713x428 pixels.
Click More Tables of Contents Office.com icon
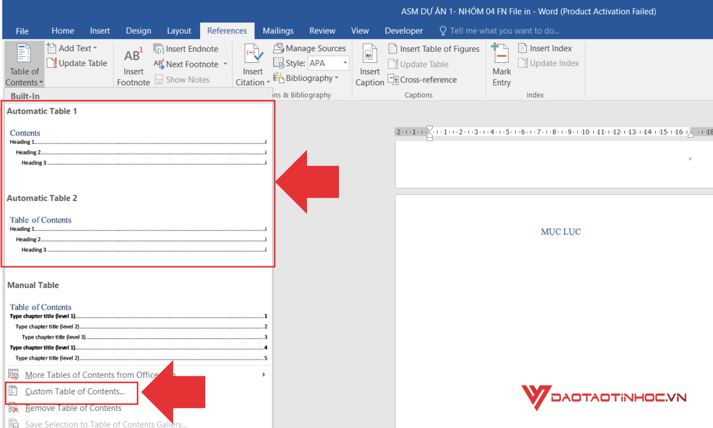(13, 375)
